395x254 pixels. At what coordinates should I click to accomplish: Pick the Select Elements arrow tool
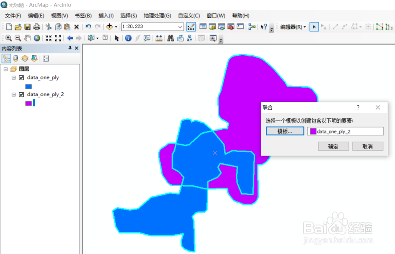tap(117, 38)
